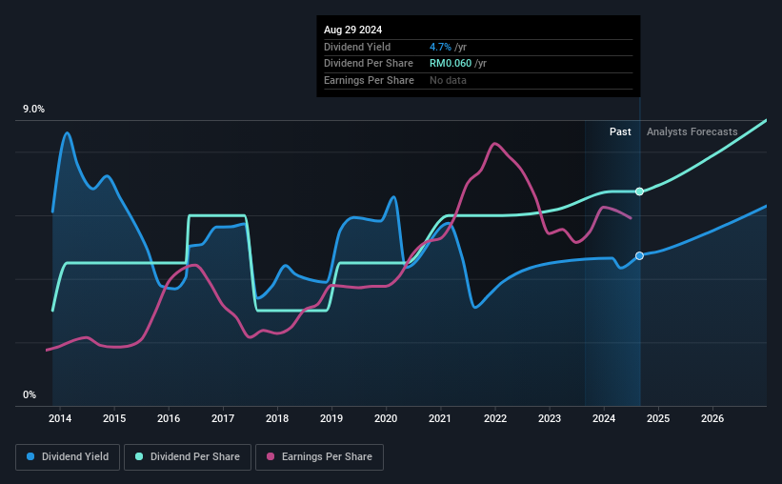Click the 2018 x-axis label

pyautogui.click(x=277, y=418)
